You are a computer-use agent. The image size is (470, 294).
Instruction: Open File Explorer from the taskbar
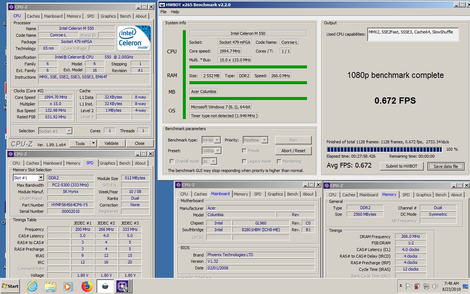pyautogui.click(x=50, y=286)
